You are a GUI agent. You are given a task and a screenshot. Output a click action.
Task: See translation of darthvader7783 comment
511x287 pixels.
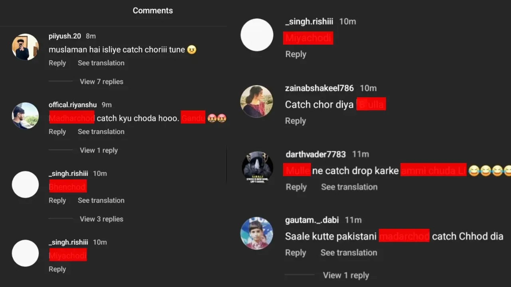349,187
